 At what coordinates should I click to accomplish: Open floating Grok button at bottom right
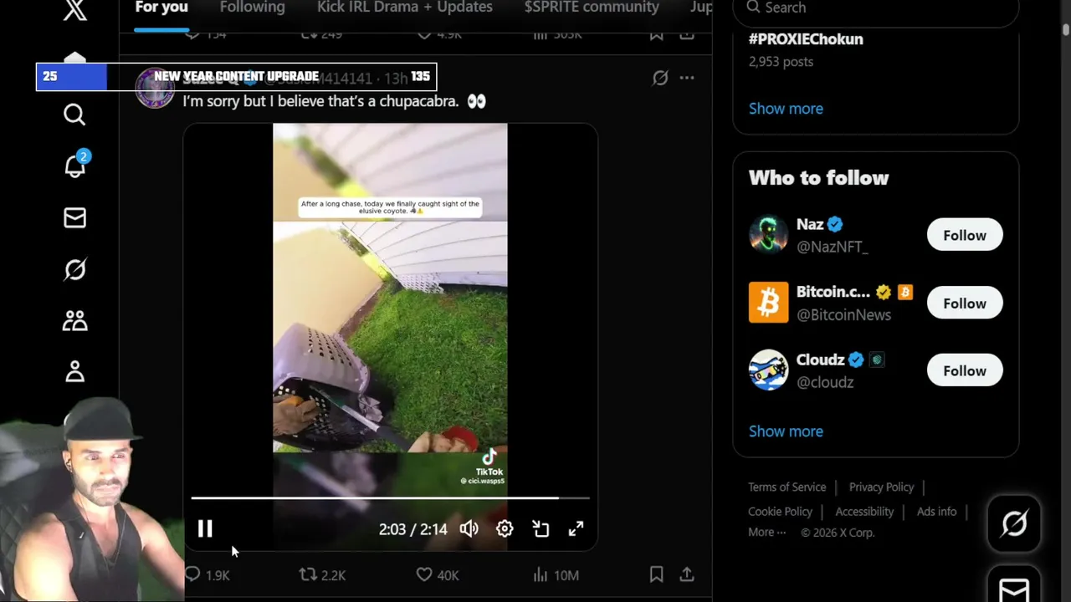click(1014, 524)
